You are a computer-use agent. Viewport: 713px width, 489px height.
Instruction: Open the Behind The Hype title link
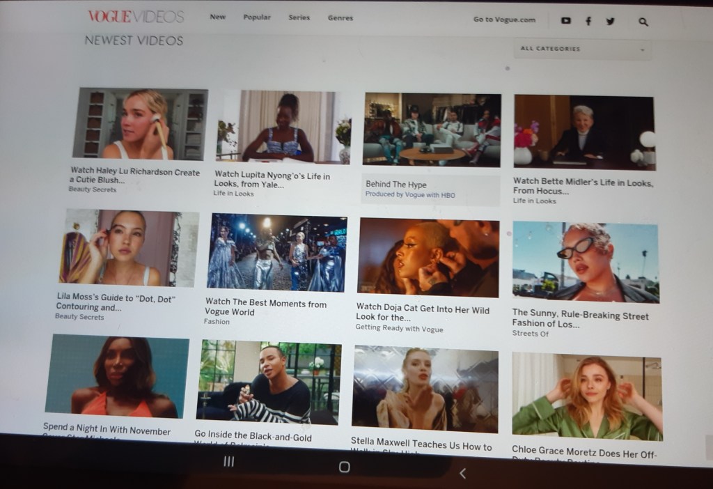[x=395, y=185]
